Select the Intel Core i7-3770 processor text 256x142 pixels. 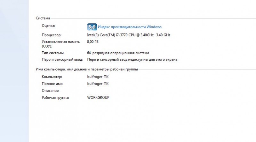pyautogui.click(x=129, y=35)
